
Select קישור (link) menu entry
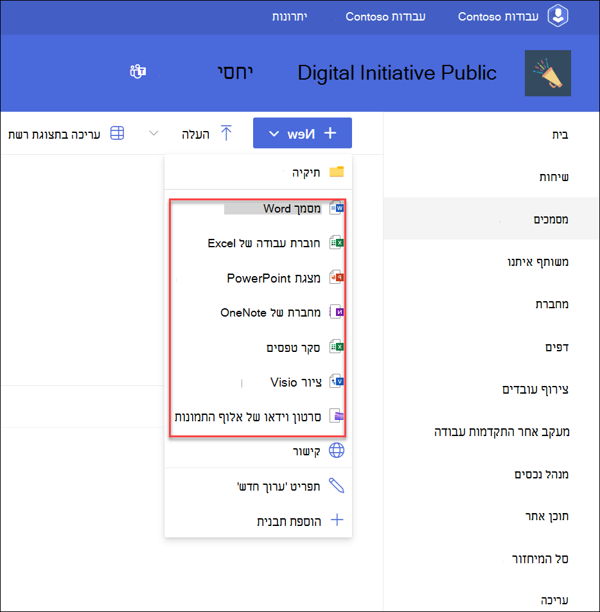coord(258,451)
